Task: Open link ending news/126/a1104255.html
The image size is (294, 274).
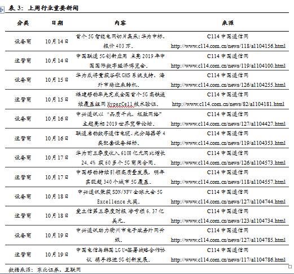Action: point(228,85)
